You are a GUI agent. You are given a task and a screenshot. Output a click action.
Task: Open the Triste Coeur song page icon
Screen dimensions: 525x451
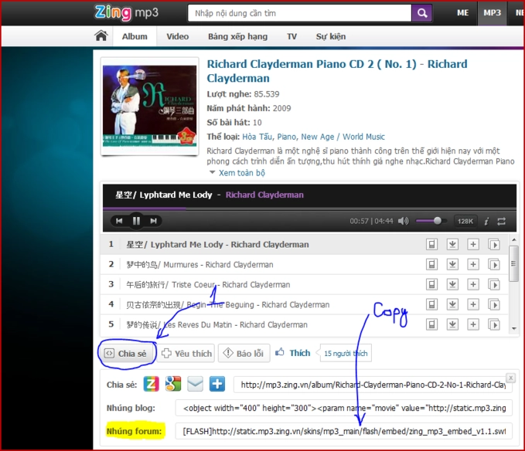pyautogui.click(x=494, y=284)
